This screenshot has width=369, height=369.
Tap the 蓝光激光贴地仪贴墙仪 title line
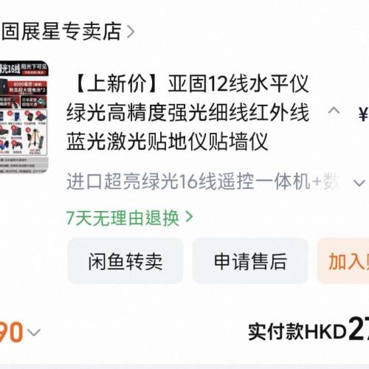point(168,142)
